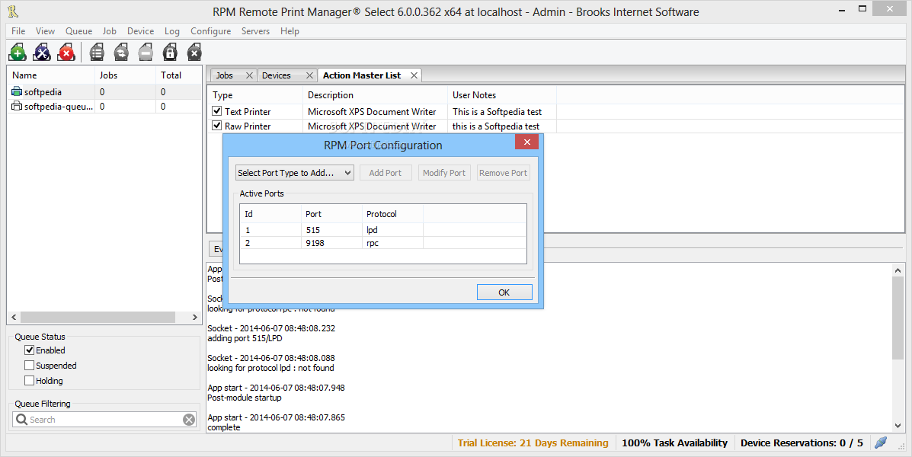
Task: Select the port 9198 rpc row
Action: (x=382, y=243)
